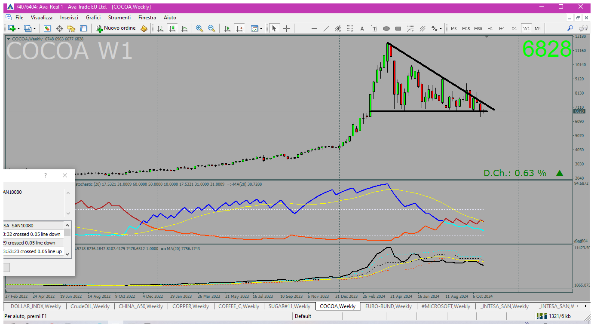
Task: Select the W1 weekly timeframe
Action: 526,28
